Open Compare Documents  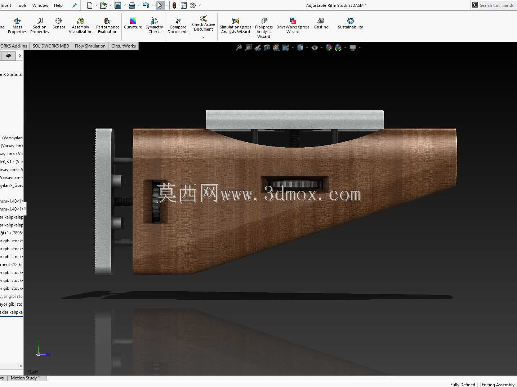178,26
